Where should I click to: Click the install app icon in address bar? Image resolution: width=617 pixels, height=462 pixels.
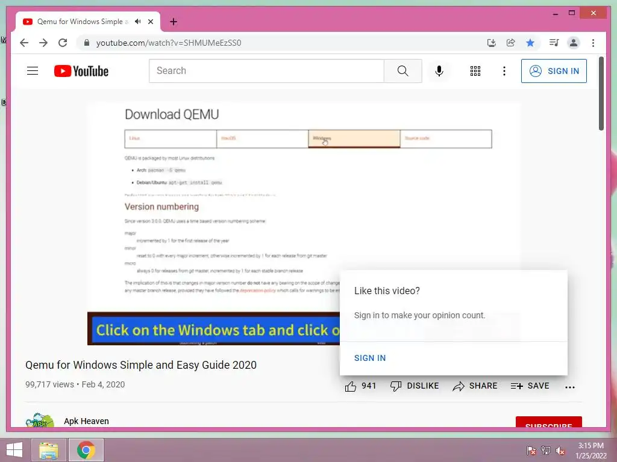[x=491, y=43]
